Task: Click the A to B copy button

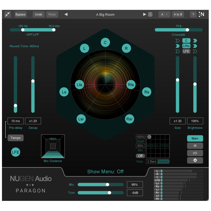Action: pos(178,14)
